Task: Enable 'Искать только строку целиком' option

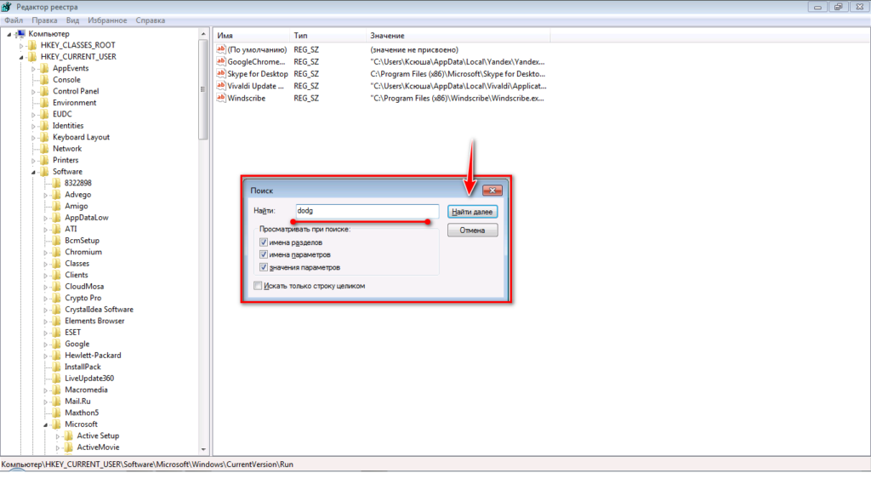Action: tap(258, 286)
